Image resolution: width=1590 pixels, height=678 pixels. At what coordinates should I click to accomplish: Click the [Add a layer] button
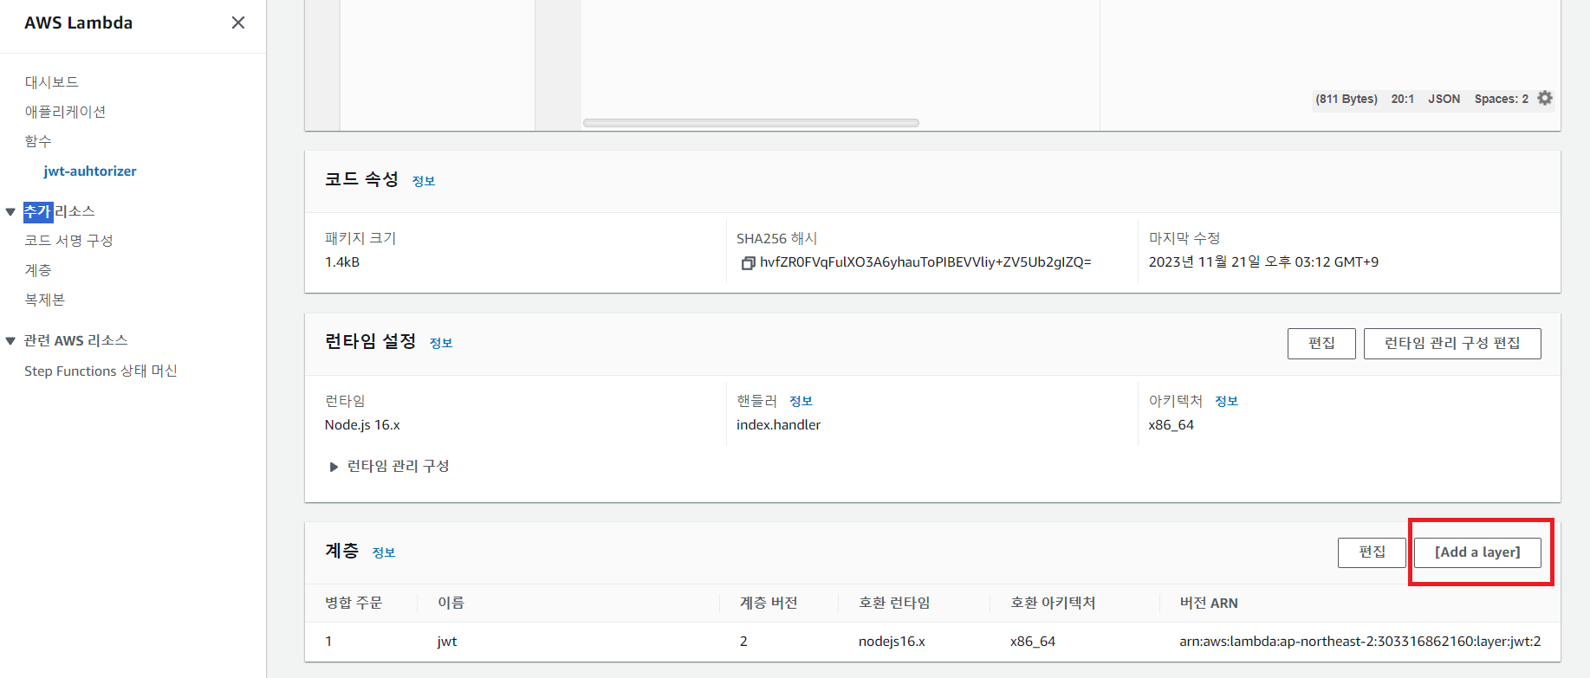pyautogui.click(x=1477, y=552)
